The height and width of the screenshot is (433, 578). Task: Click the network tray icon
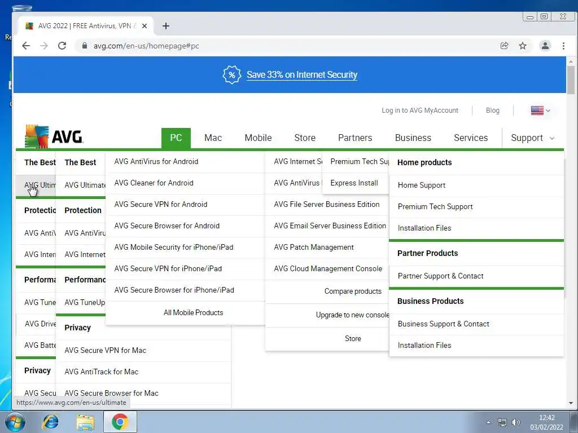(x=502, y=422)
